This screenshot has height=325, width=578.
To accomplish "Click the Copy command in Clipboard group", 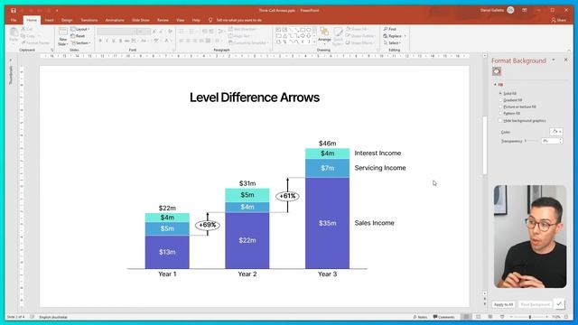I will pos(28,36).
